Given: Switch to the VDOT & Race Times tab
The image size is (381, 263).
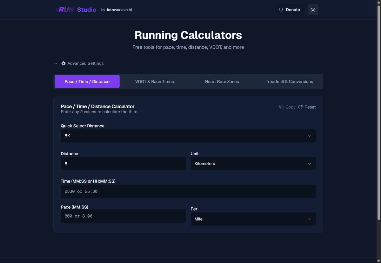Looking at the screenshot, I should (x=155, y=81).
